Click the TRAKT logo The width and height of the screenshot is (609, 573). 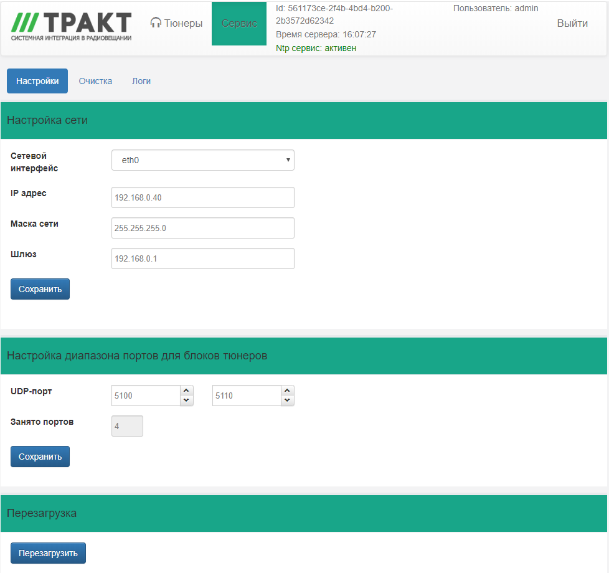click(72, 26)
